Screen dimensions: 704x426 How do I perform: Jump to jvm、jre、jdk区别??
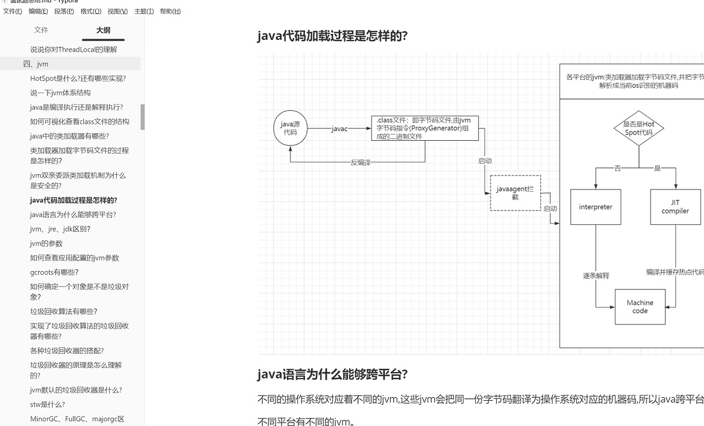60,229
